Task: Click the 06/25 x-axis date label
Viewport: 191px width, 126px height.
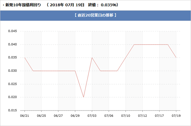Action: coord(41,115)
